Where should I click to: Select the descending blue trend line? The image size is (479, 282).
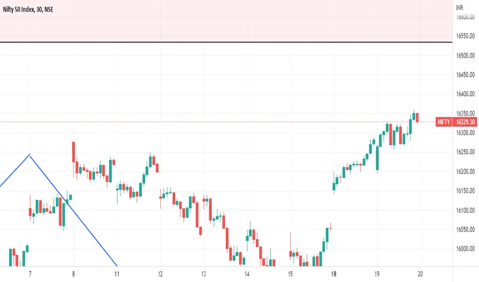[73, 210]
